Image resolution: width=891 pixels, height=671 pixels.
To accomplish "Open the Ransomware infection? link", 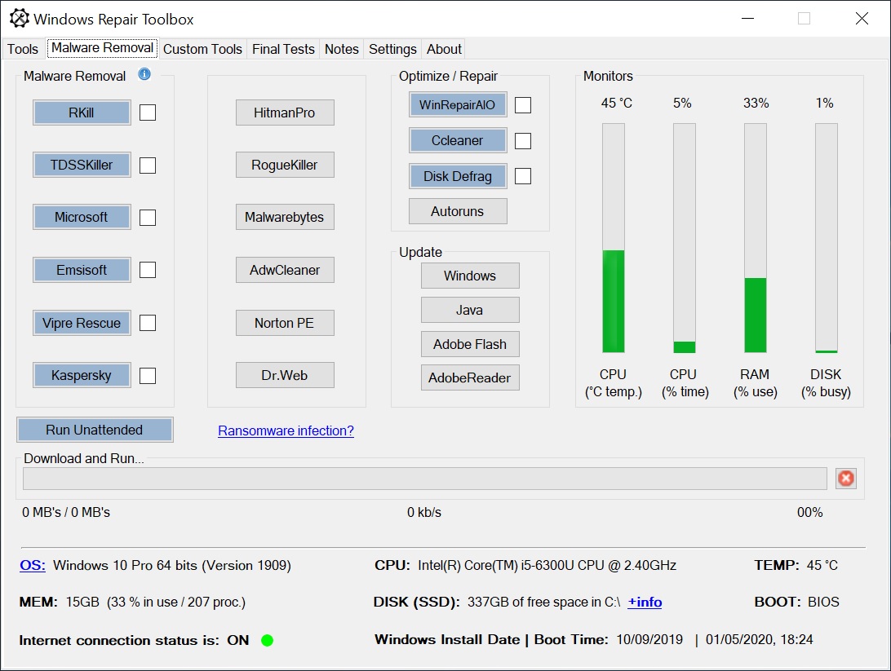I will click(286, 430).
